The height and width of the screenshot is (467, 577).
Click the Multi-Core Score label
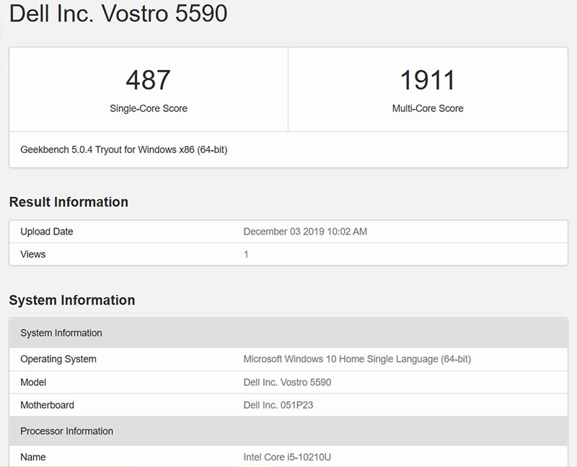click(x=428, y=108)
